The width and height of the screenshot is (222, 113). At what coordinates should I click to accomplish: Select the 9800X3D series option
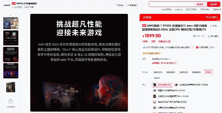coord(158,72)
